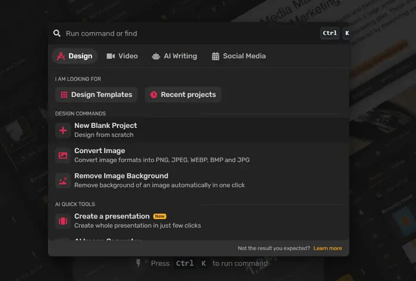
Task: Select the Design tab
Action: (x=75, y=56)
